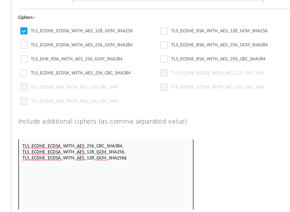This screenshot has width=290, height=212.
Task: Tick the TLS_ECDHE_RSA_WITH_AES_256_GCM_SHA384 checkbox
Action: 164,45
